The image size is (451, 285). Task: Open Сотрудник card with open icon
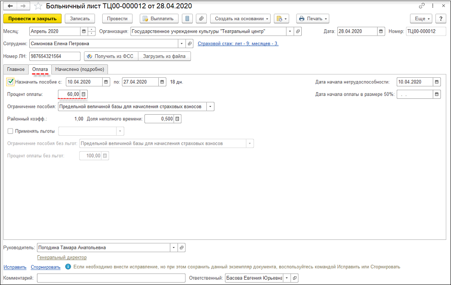[190, 44]
